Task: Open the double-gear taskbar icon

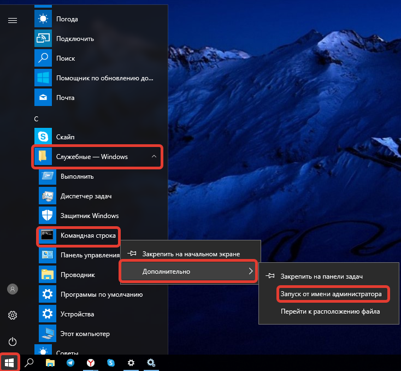Action: pyautogui.click(x=151, y=363)
